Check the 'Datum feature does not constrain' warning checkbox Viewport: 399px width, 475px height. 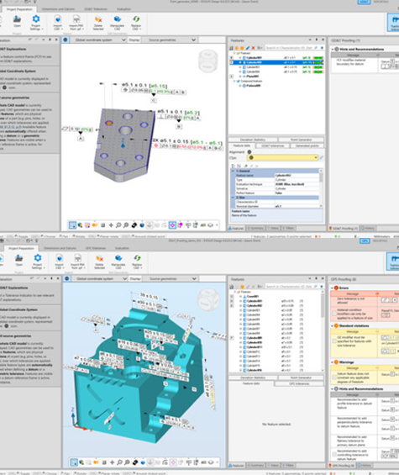coord(334,377)
